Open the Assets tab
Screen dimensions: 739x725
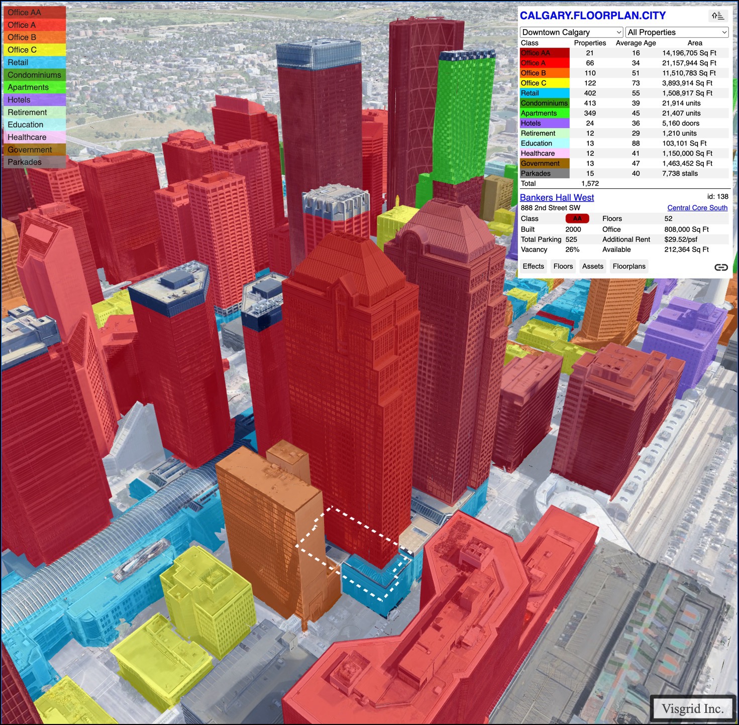tap(592, 267)
